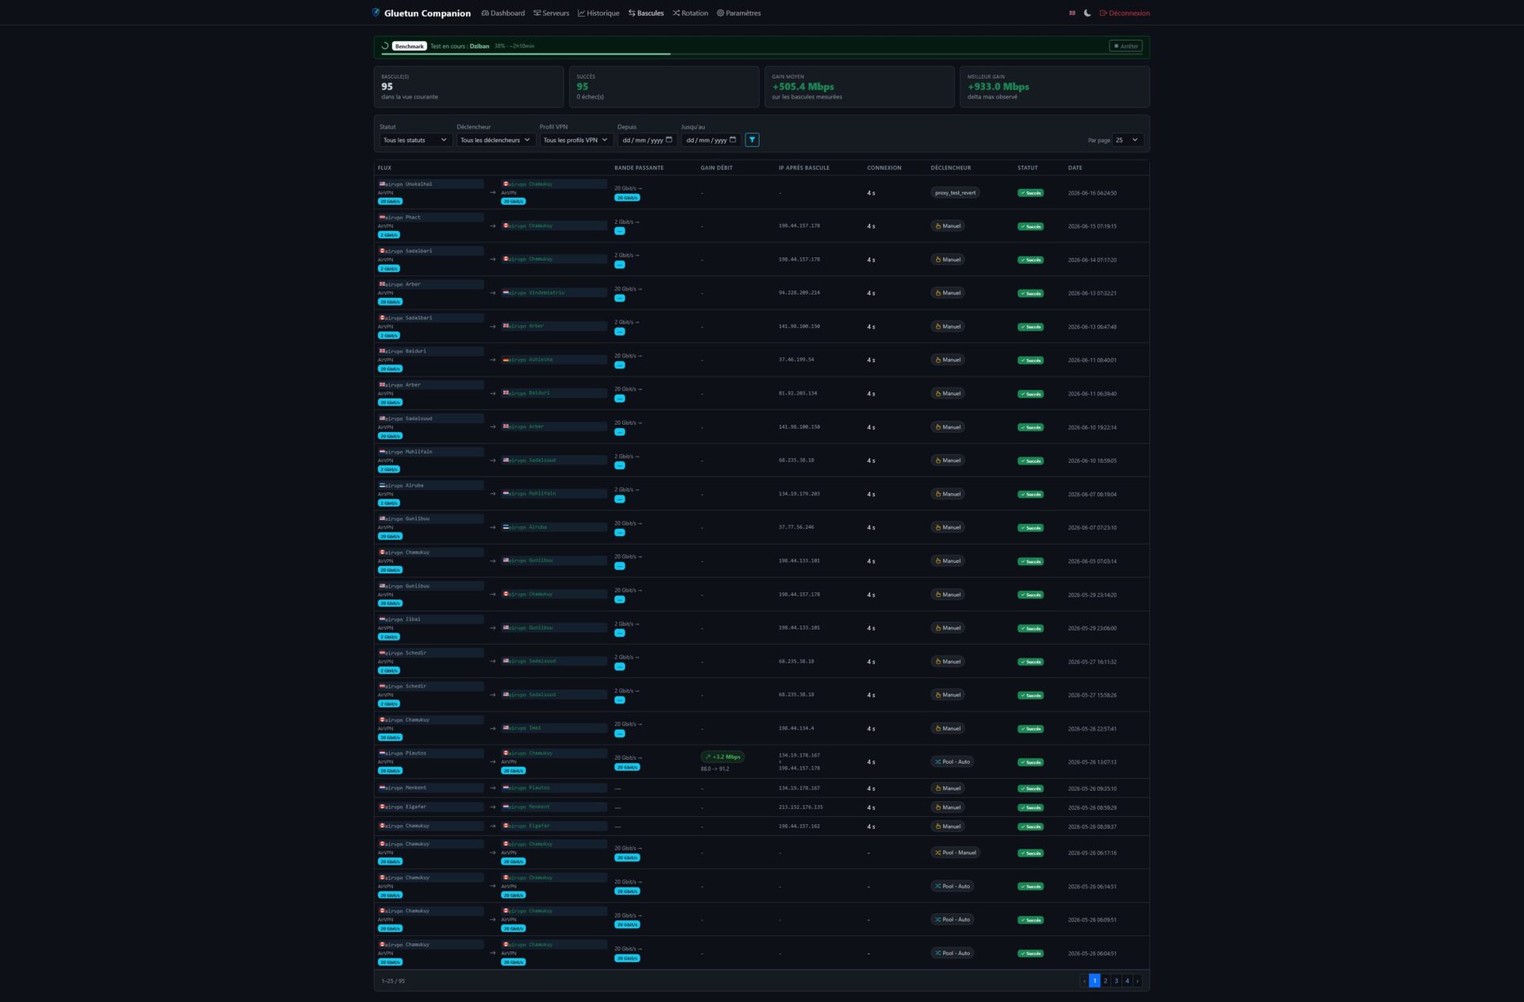Viewport: 1524px width, 1002px height.
Task: Click Manuel badge in 2026-06-15 07:19:15 row
Action: [x=948, y=226]
